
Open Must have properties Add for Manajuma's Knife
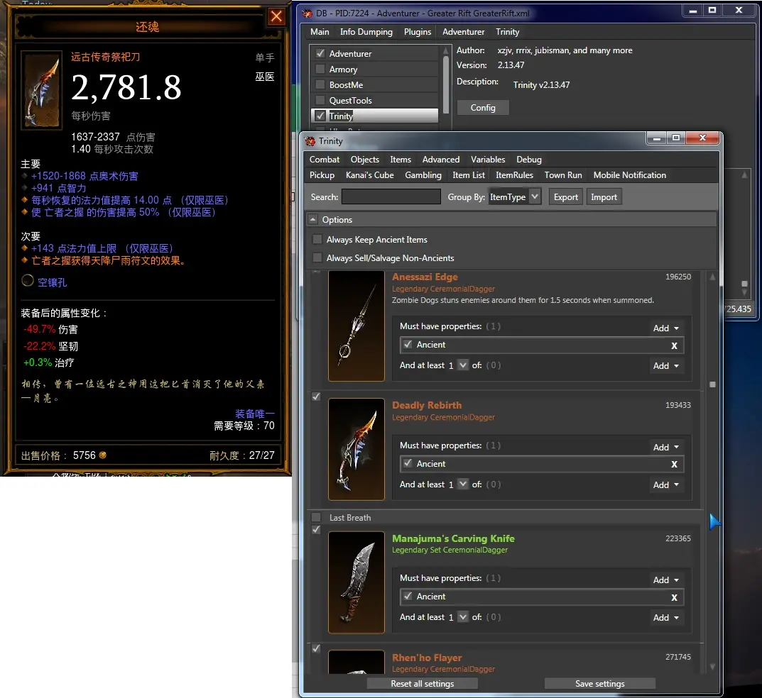[x=665, y=580]
